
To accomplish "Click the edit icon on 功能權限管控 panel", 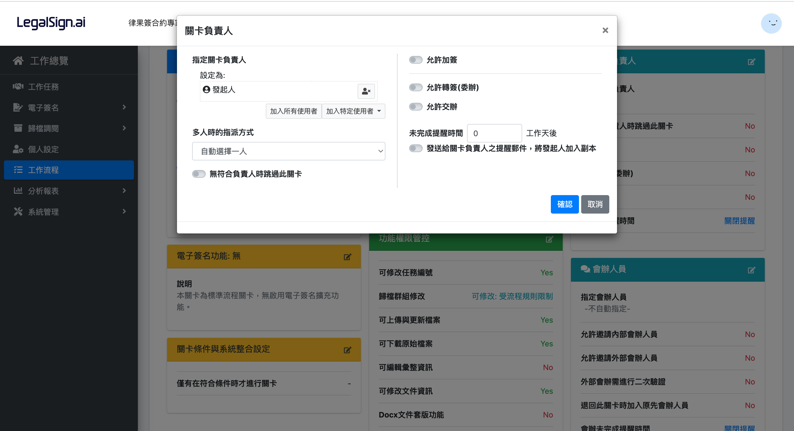I will [549, 239].
